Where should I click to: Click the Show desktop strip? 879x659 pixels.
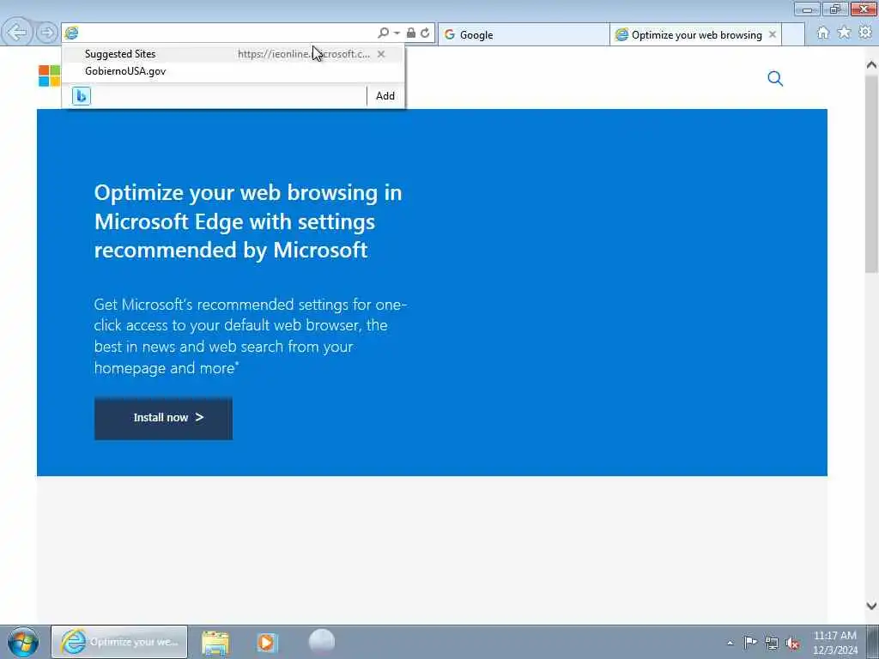coord(872,642)
